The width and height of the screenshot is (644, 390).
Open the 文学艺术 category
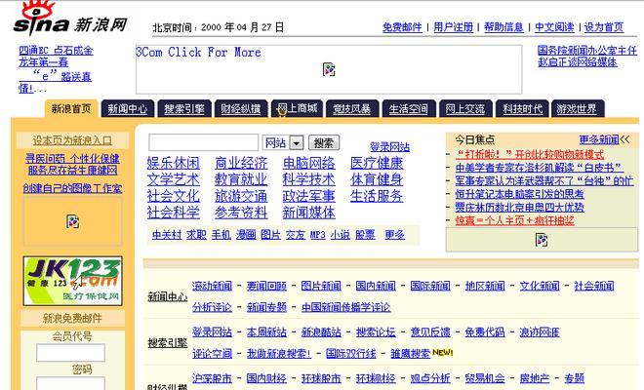(174, 179)
